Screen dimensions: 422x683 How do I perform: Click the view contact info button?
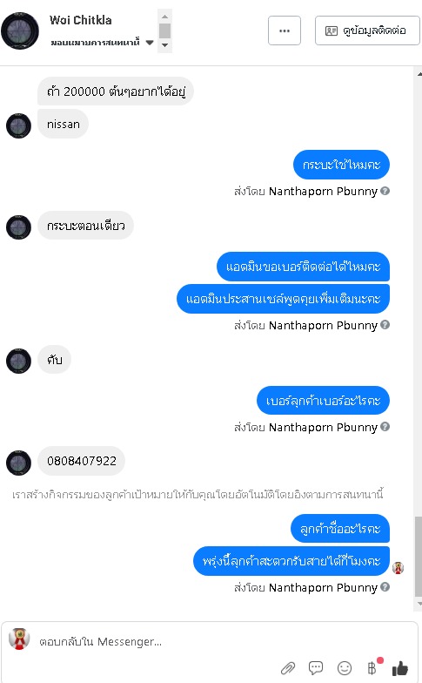367,30
